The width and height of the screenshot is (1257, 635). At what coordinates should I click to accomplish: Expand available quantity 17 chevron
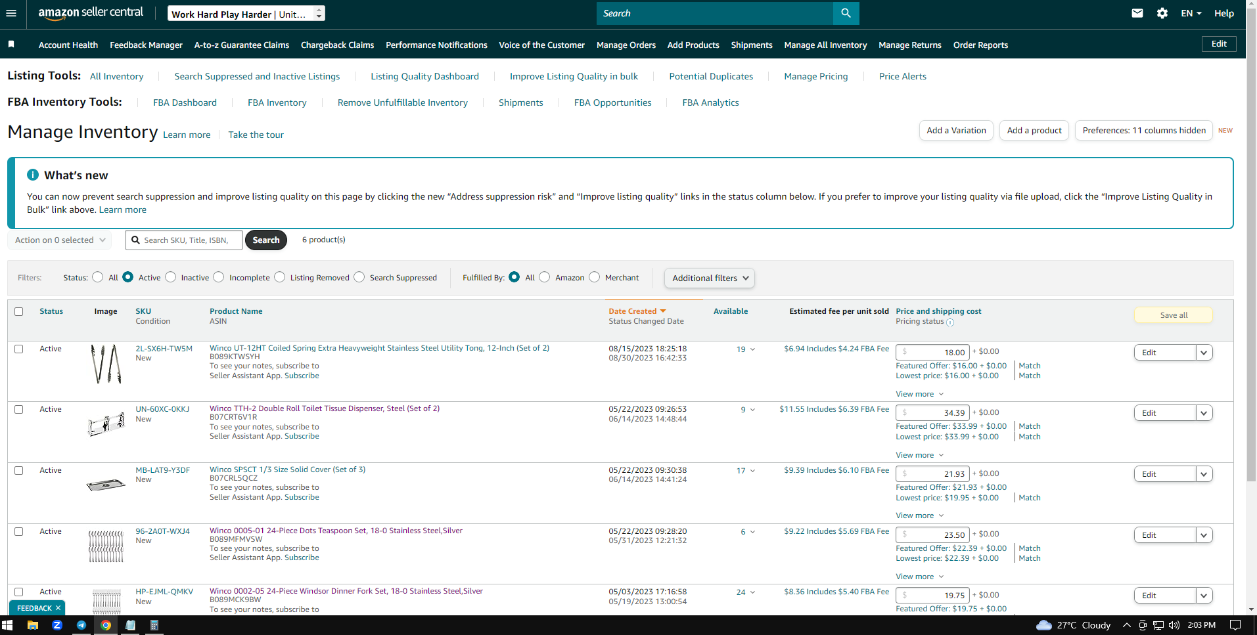click(752, 471)
